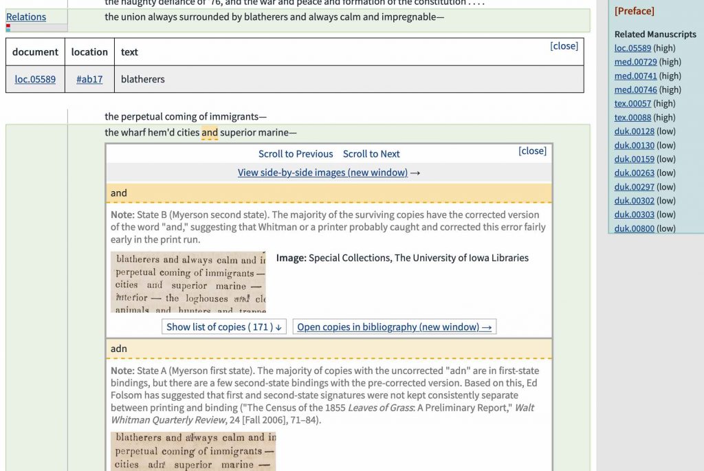Open the #ab17 location link

coord(89,79)
